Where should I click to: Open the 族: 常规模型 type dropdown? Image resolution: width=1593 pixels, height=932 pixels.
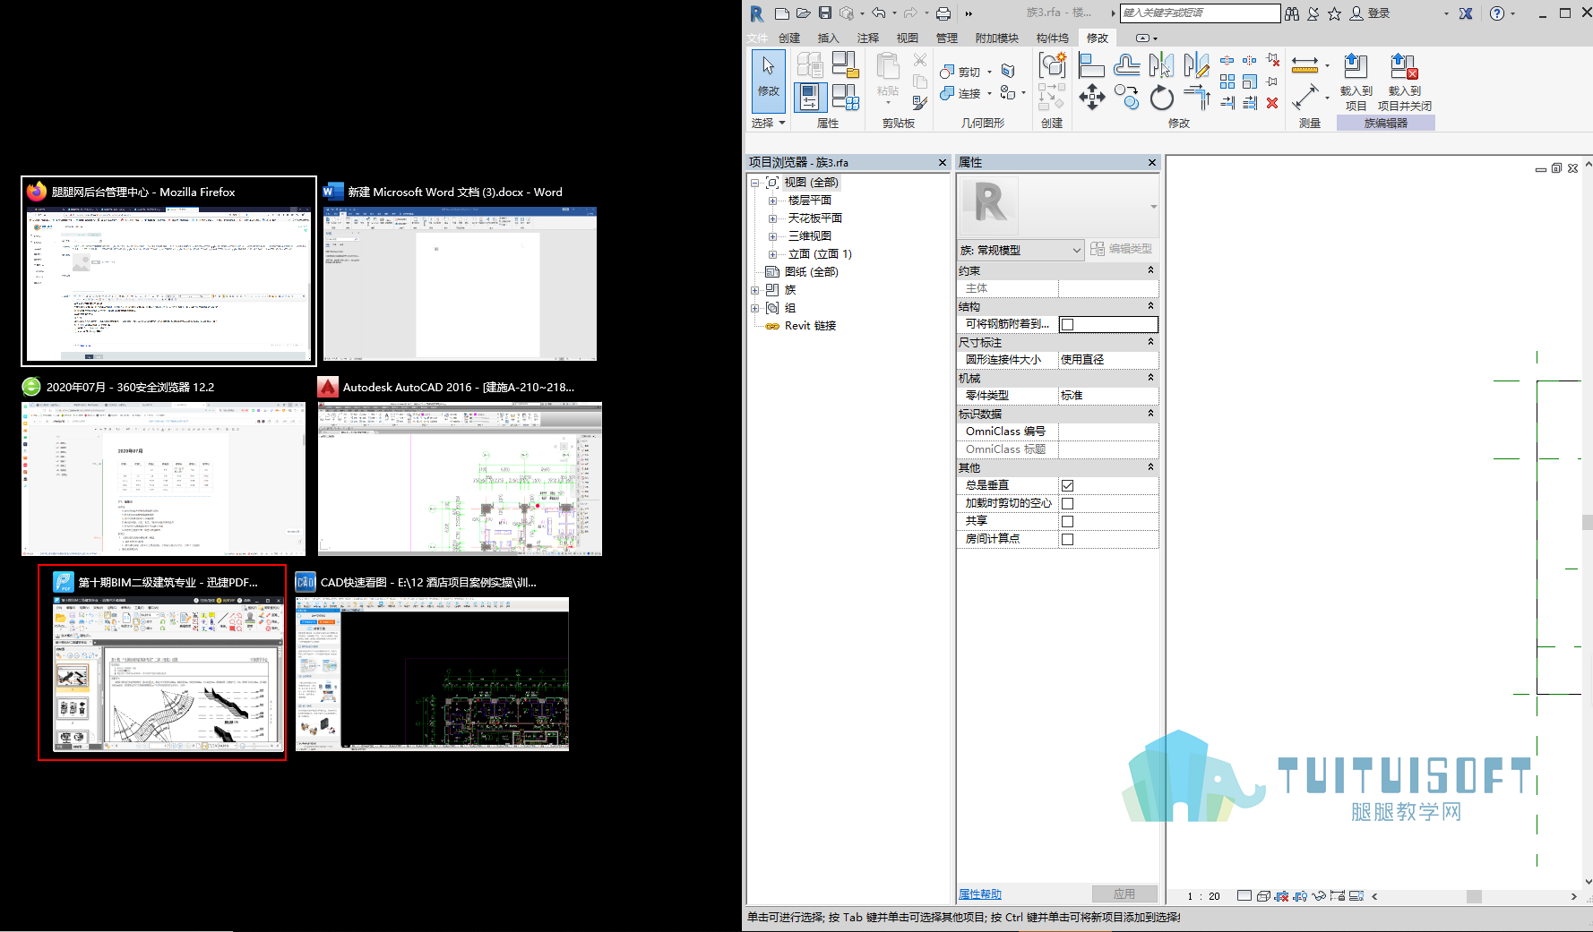point(1021,250)
